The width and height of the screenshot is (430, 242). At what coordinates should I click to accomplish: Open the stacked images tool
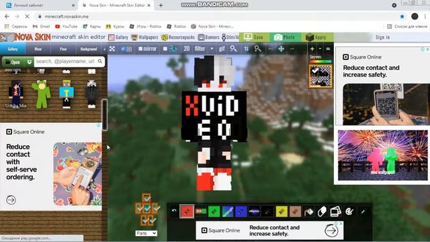(x=335, y=212)
